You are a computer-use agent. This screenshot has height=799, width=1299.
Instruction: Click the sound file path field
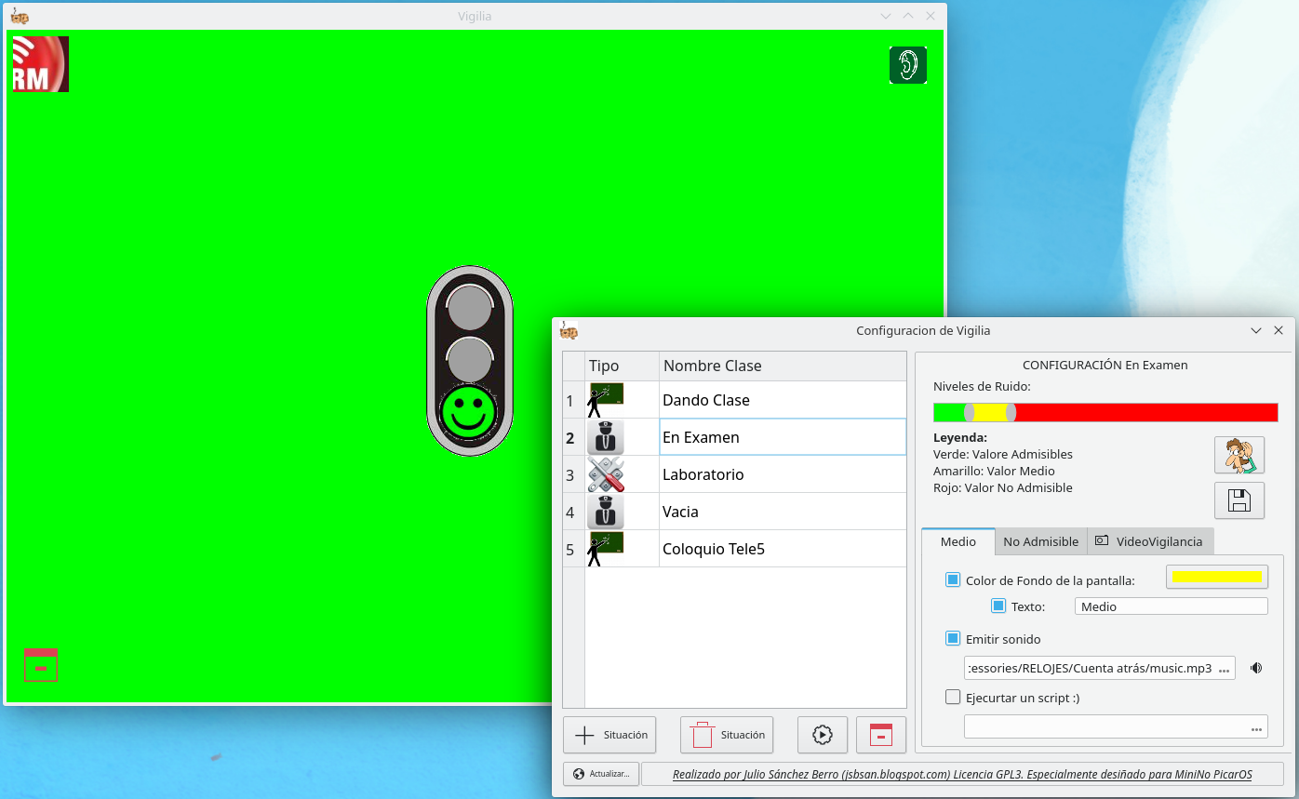1091,668
